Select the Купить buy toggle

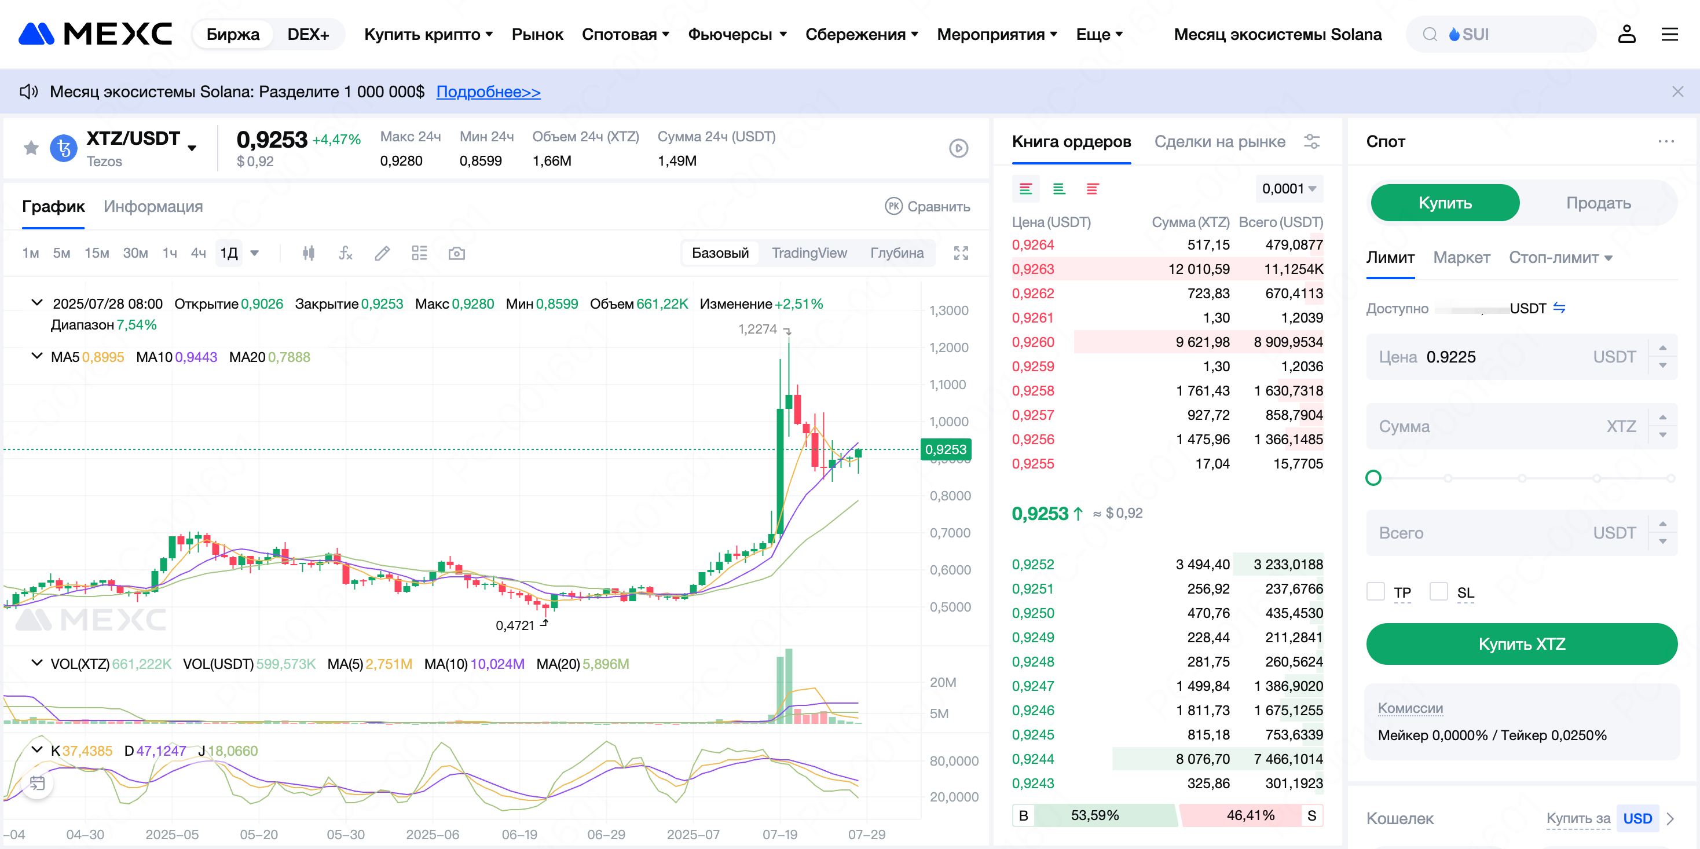(1445, 203)
